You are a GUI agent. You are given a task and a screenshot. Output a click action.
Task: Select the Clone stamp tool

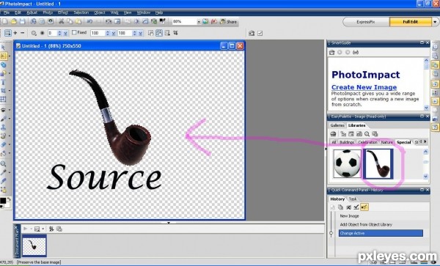pos(4,128)
